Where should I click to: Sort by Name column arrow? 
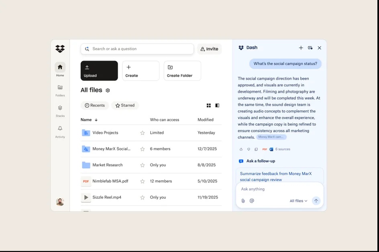tap(96, 120)
